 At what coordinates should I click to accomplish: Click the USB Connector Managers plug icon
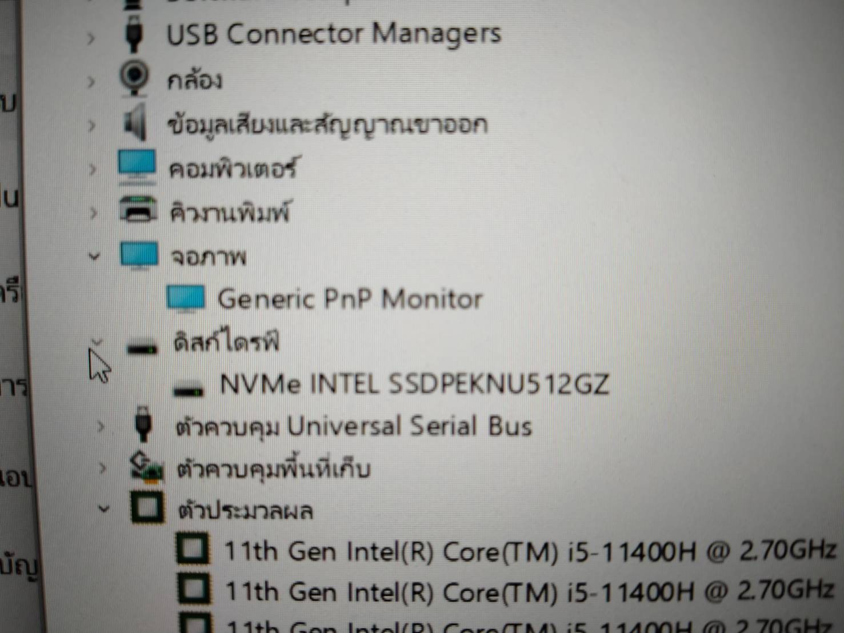(134, 33)
